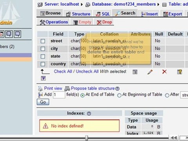The height and width of the screenshot is (141, 188).
Task: Open the Insert tab
Action: [x=149, y=14]
